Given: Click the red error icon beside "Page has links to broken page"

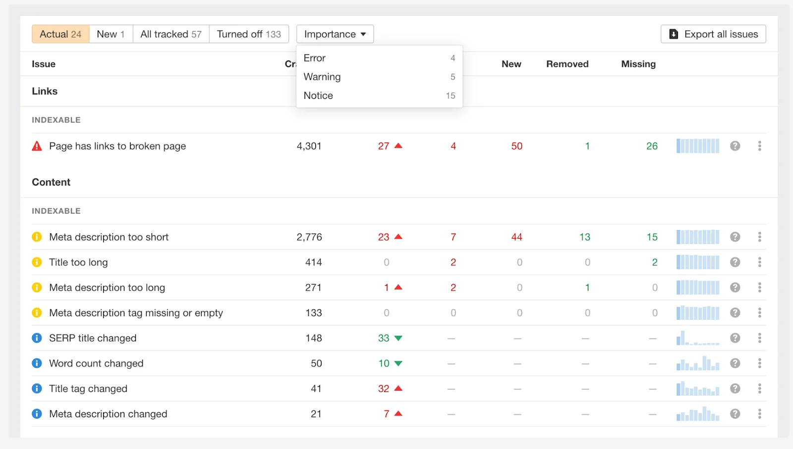Looking at the screenshot, I should pyautogui.click(x=37, y=146).
